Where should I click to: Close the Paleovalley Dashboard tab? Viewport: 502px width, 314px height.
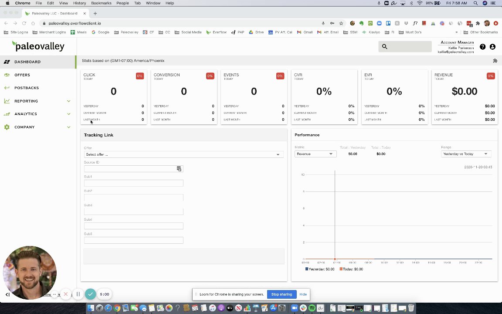point(85,14)
